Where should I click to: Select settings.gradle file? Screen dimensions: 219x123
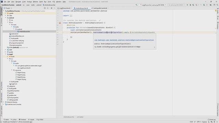point(13,100)
